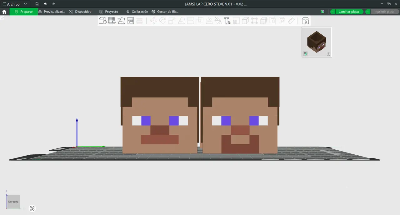Click the cube icon on plate thumbnail
Screen dimensions: 400x215
[x=305, y=54]
